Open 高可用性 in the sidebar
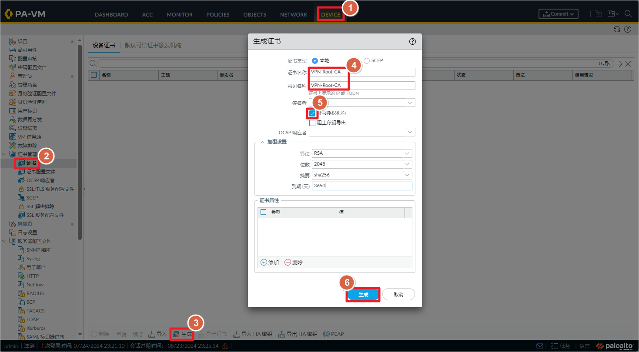This screenshot has width=639, height=352. click(x=27, y=50)
